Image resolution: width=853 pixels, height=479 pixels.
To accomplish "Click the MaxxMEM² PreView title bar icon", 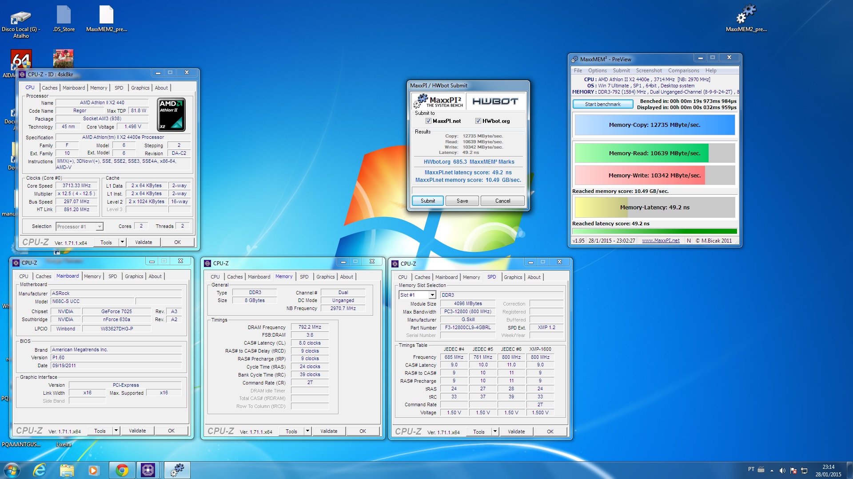I will pos(575,59).
